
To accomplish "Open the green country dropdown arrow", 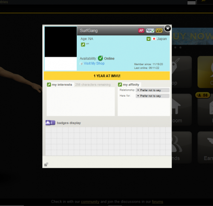I will click(x=149, y=39).
